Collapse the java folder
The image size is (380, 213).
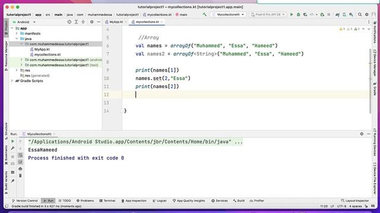(x=17, y=38)
